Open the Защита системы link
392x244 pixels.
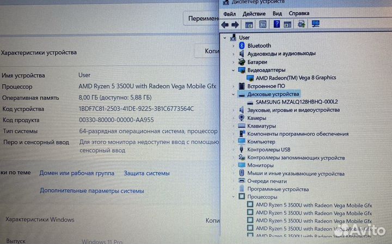[x=147, y=173]
